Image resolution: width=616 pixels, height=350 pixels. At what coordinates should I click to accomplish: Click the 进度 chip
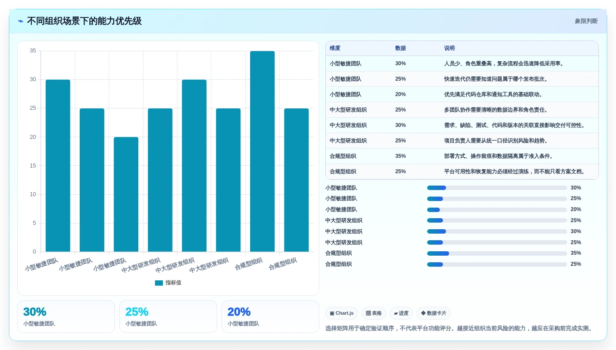pos(401,313)
